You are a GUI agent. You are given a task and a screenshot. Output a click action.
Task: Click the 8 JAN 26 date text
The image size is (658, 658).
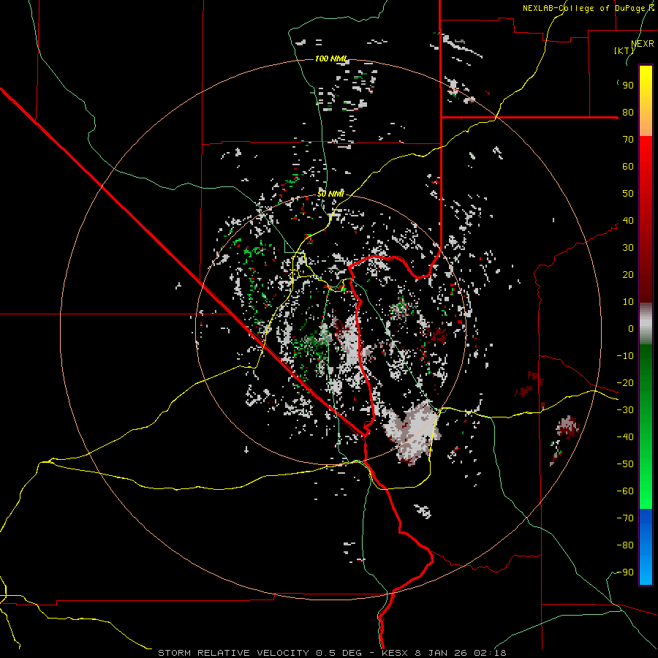(441, 653)
